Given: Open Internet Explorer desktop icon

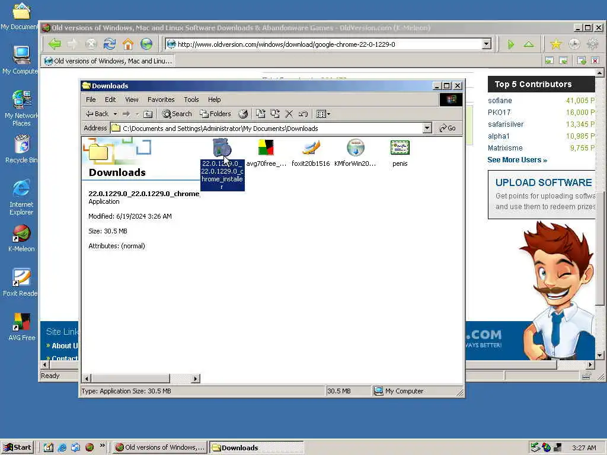Looking at the screenshot, I should (21, 197).
